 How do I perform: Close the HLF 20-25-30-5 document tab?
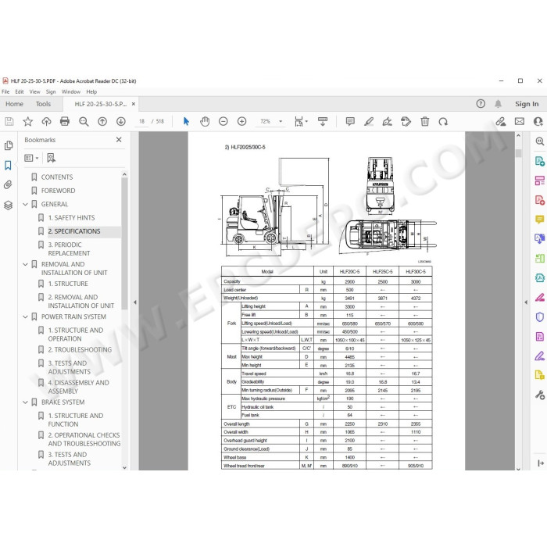[134, 104]
